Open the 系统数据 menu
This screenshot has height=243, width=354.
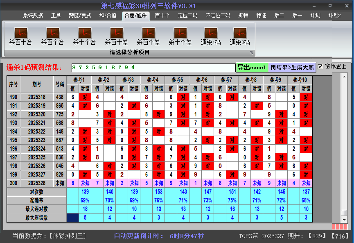coord(32,15)
